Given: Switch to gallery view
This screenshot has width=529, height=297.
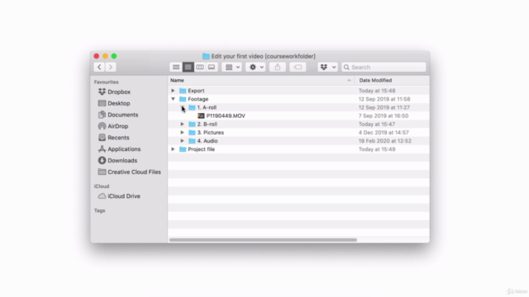Looking at the screenshot, I should pos(212,67).
